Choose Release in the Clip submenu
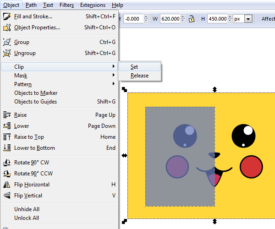Image resolution: width=275 pixels, height=229 pixels. (x=140, y=76)
